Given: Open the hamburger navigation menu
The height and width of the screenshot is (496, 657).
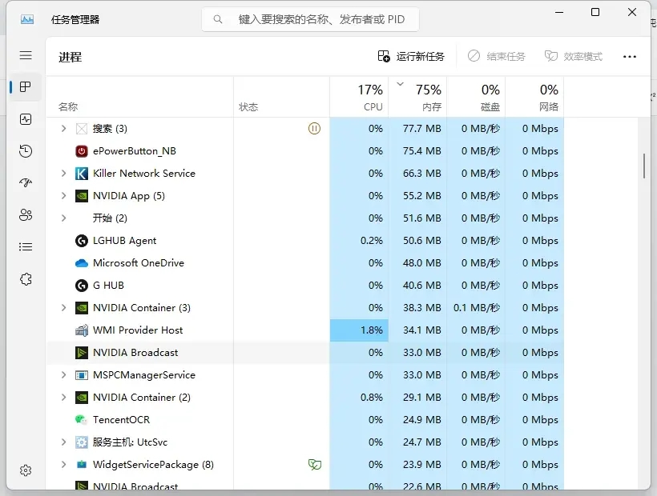Looking at the screenshot, I should click(x=26, y=55).
